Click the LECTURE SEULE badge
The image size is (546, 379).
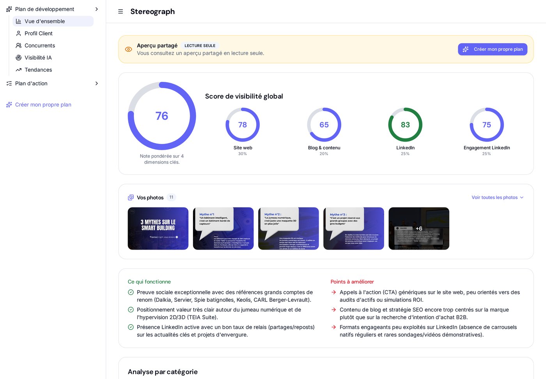coord(200,46)
